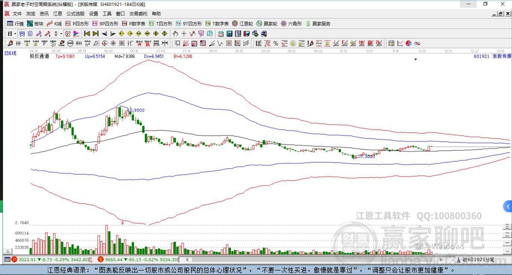Open the 江恩轮 Gann wheel

pyautogui.click(x=242, y=23)
